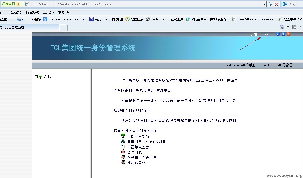Open the webConsole用户手册 link
Image resolution: width=303 pixels, height=178 pixels.
[241, 65]
